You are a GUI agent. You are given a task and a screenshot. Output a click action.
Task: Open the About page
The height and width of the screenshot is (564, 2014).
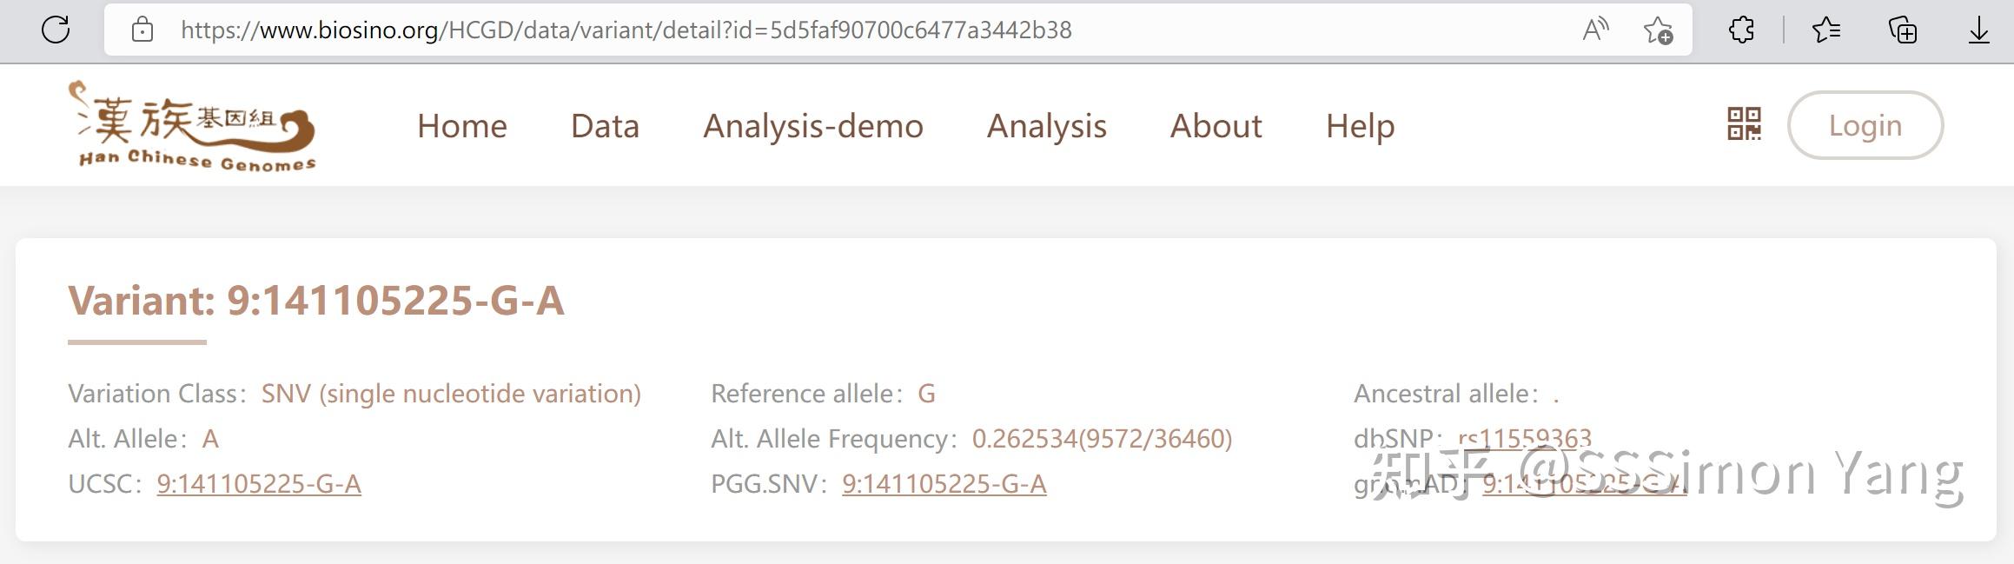coord(1216,126)
